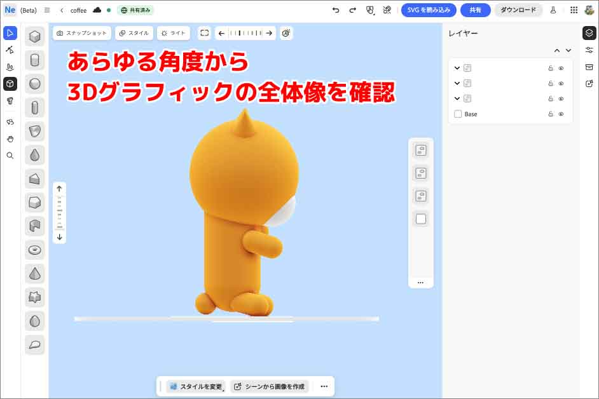The width and height of the screenshot is (599, 399).
Task: Click the ダウンロード button
Action: (x=518, y=10)
